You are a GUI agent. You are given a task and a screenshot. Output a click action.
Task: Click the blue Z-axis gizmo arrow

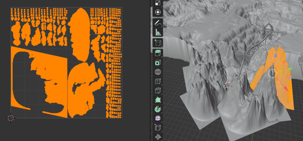click(x=276, y=56)
